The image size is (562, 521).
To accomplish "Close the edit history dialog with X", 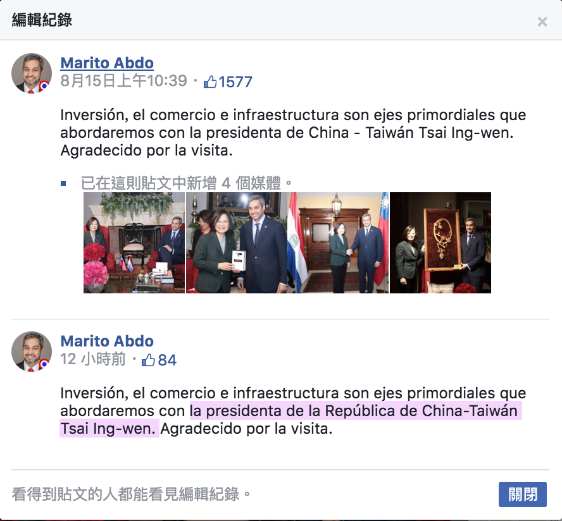I will pyautogui.click(x=542, y=22).
